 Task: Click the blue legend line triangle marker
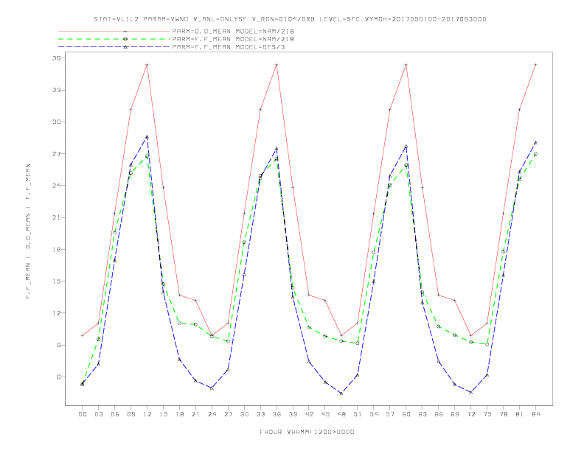tap(125, 47)
